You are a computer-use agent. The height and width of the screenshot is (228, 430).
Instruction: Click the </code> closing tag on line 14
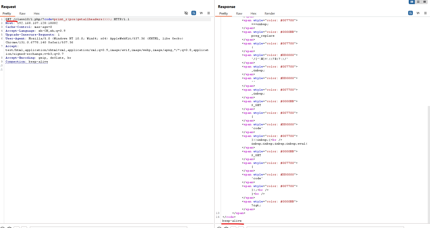pos(229,217)
